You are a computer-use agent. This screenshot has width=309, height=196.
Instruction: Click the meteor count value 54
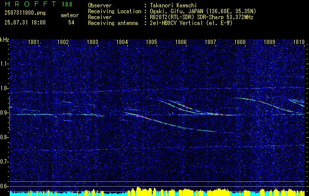click(x=71, y=23)
